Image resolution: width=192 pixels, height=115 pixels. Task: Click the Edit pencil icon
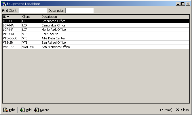point(5,110)
